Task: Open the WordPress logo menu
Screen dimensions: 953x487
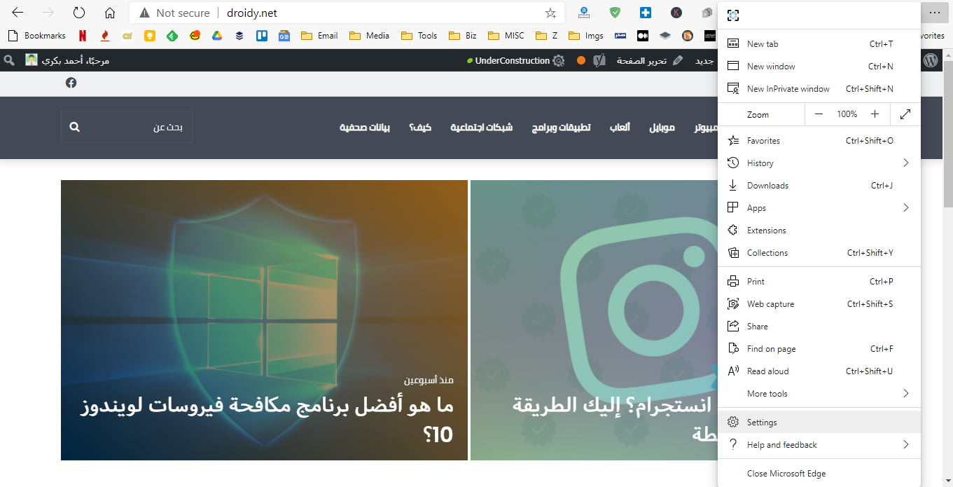Action: pos(931,60)
